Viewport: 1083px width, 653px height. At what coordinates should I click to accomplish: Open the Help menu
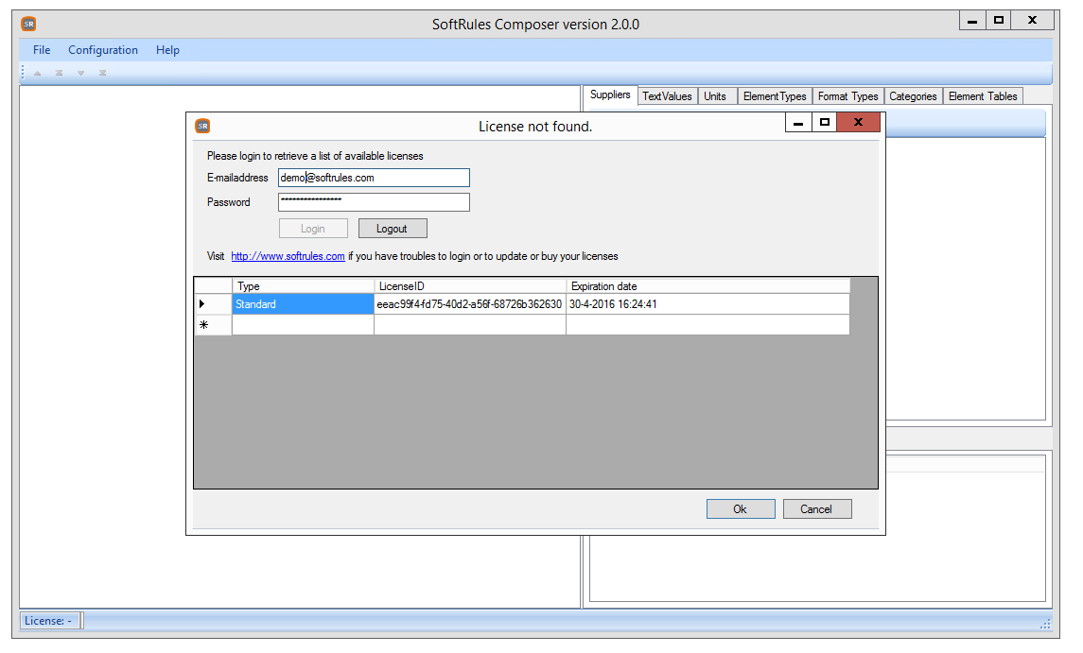(x=167, y=50)
